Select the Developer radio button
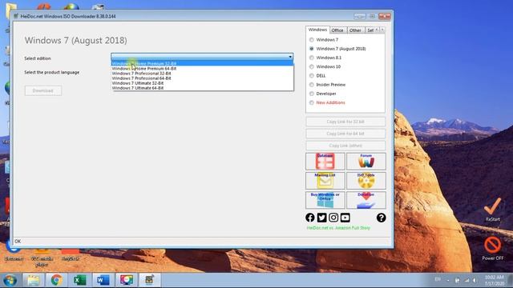Viewport: 513px width, 288px height. tap(312, 94)
